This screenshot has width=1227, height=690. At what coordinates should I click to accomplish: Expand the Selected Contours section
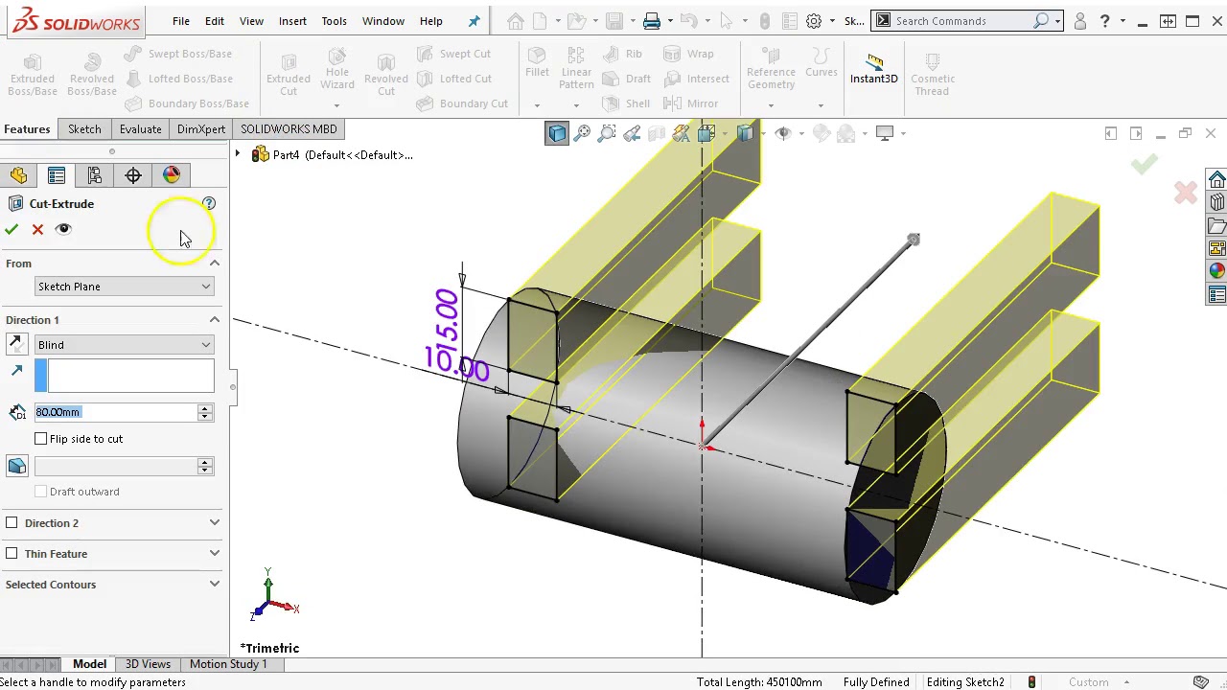click(x=215, y=585)
